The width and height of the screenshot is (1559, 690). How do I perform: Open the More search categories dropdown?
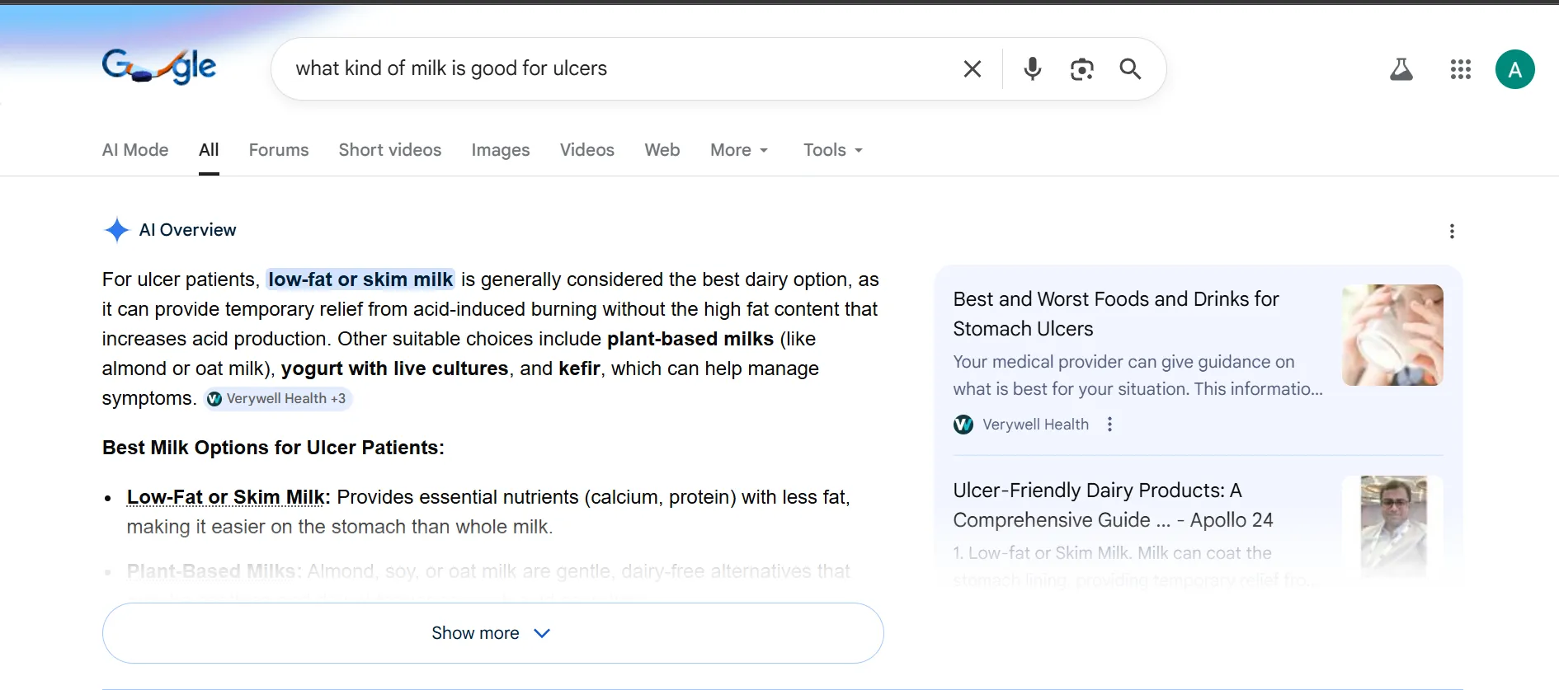[x=738, y=150]
